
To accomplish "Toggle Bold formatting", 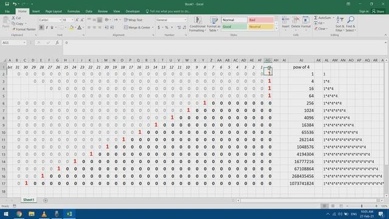I will pos(41,27).
